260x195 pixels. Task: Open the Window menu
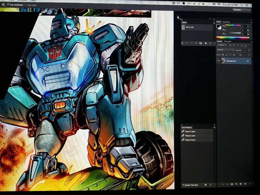(22, 1)
